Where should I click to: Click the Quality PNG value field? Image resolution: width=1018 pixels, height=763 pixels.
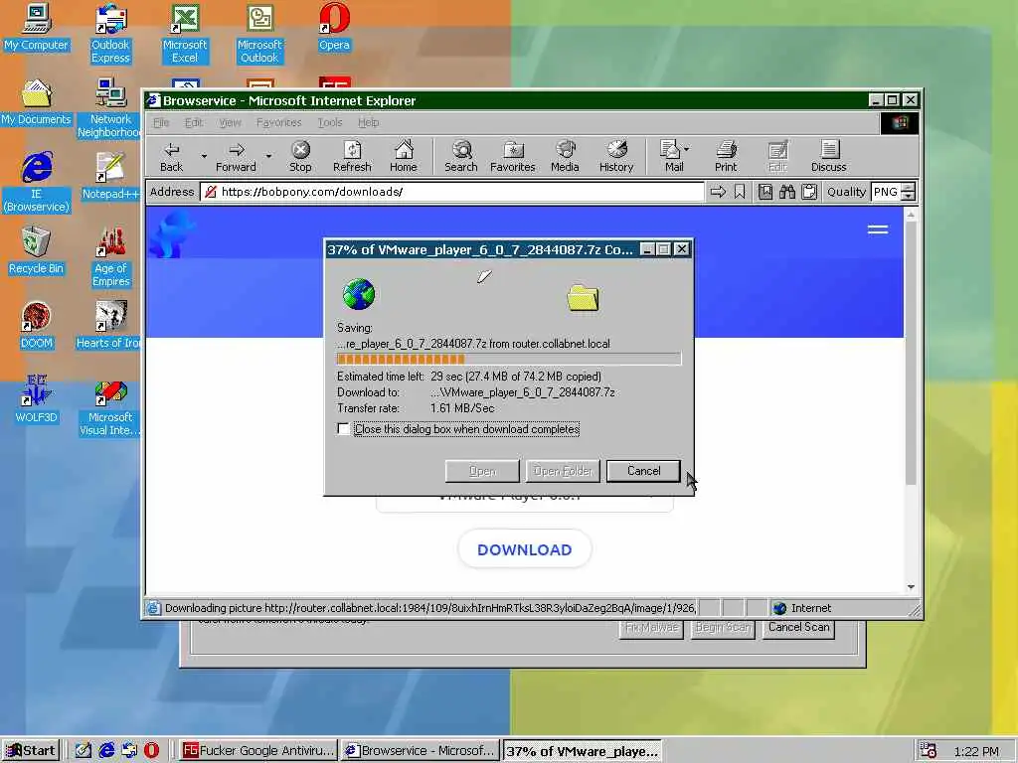coord(886,192)
